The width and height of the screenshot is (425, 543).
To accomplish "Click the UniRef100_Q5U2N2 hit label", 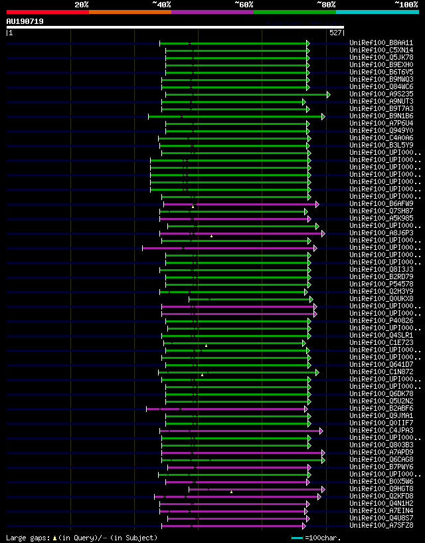I will [381, 401].
